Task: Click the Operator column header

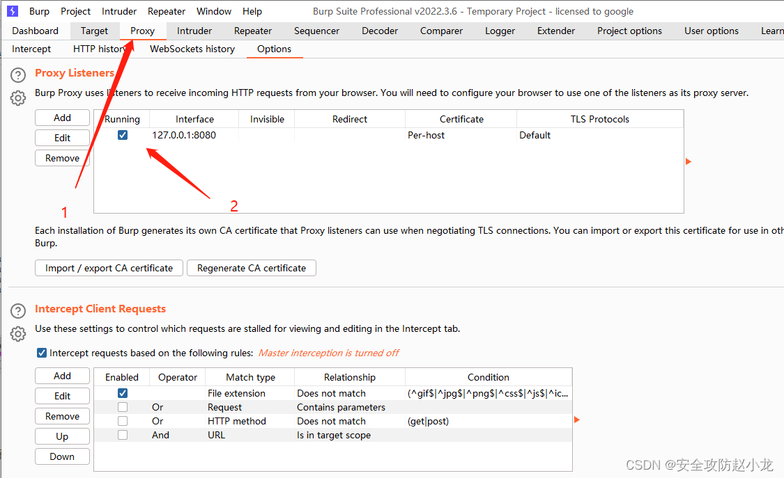Action: coord(178,377)
